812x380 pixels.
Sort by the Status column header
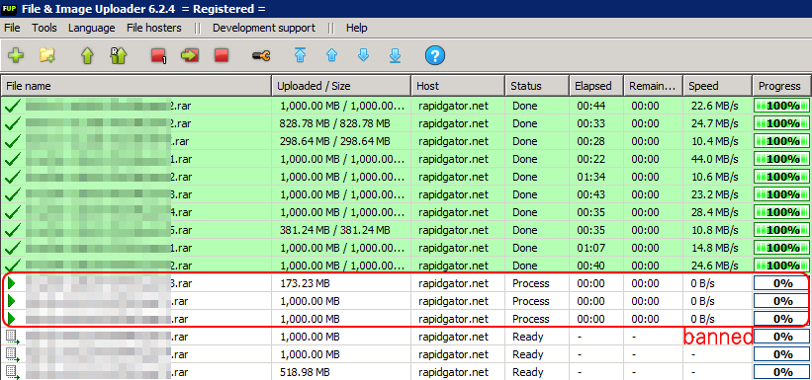pyautogui.click(x=537, y=86)
